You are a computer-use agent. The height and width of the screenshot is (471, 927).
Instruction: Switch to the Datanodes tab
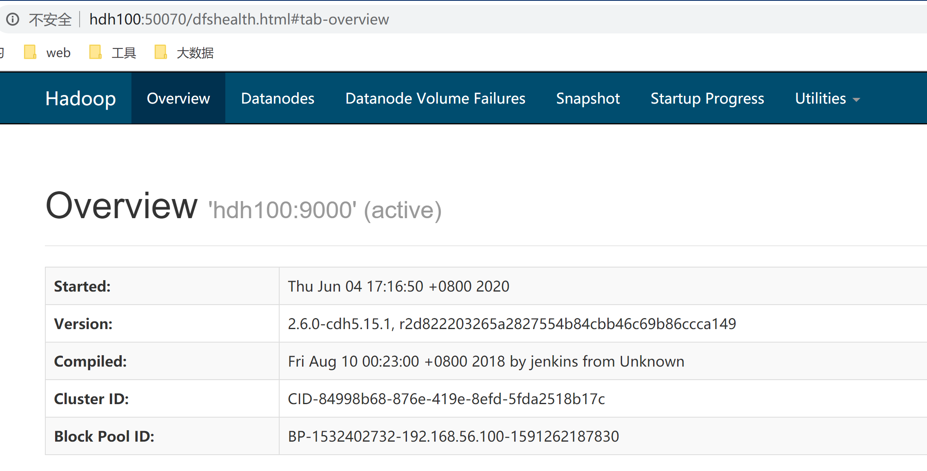tap(278, 98)
